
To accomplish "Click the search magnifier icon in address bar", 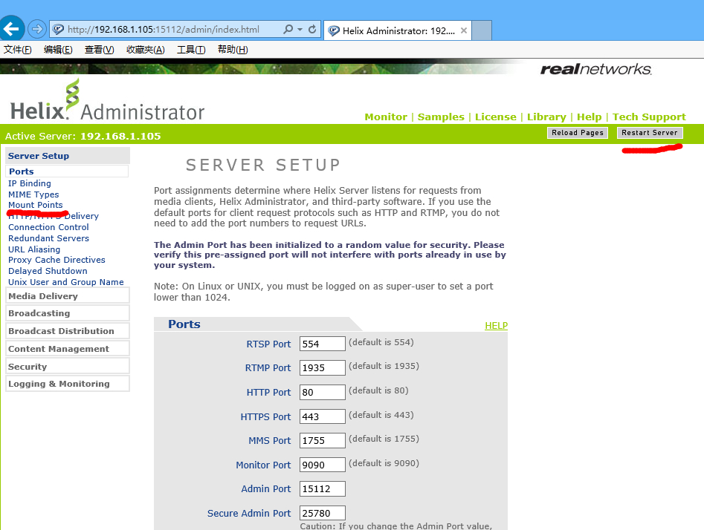I will 288,30.
